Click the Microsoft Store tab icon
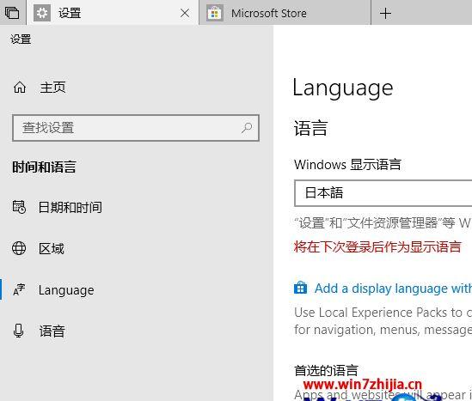 click(215, 13)
